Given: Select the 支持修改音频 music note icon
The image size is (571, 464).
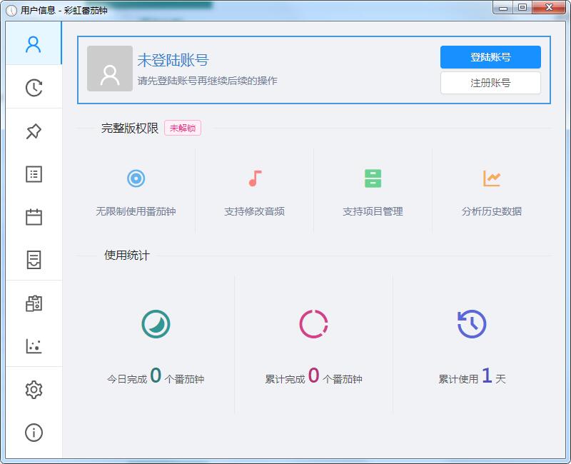Looking at the screenshot, I should [255, 178].
